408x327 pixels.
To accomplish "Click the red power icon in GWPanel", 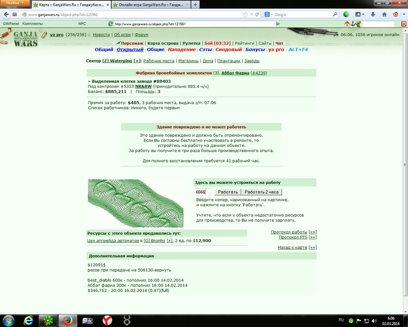I will [x=404, y=24].
